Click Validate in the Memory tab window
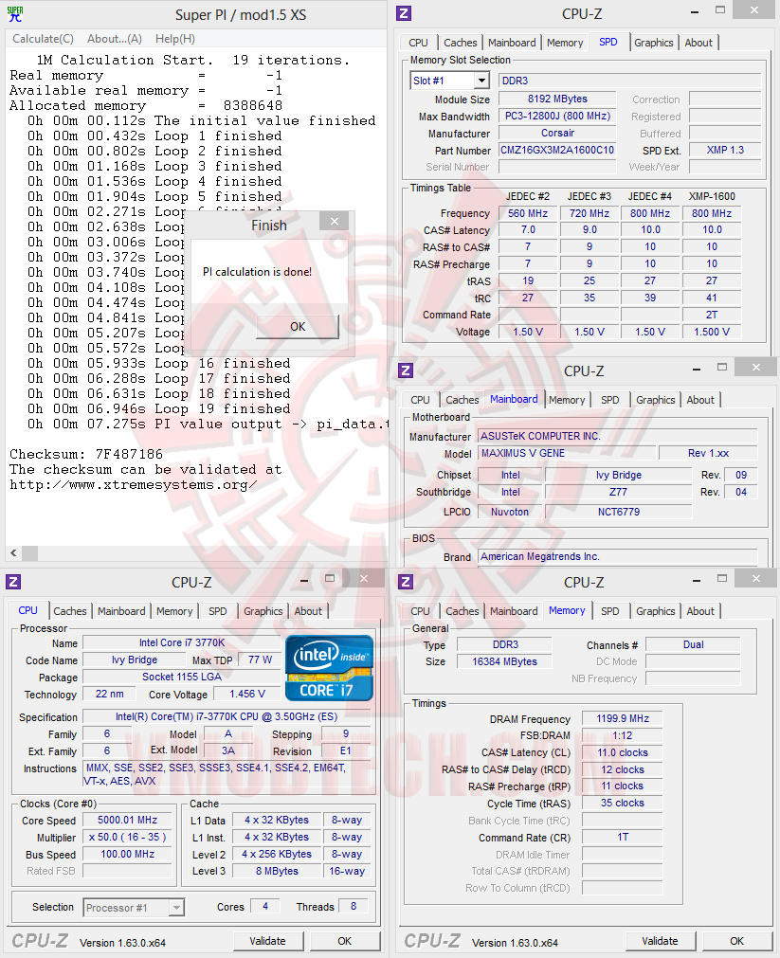This screenshot has width=780, height=958. click(x=661, y=941)
